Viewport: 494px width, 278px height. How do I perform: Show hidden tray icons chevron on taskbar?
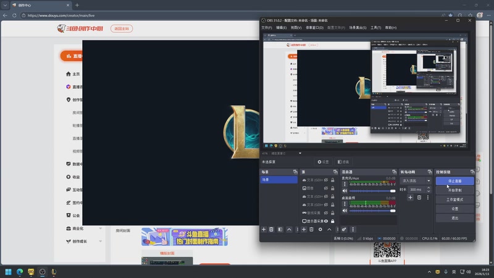pos(429,272)
